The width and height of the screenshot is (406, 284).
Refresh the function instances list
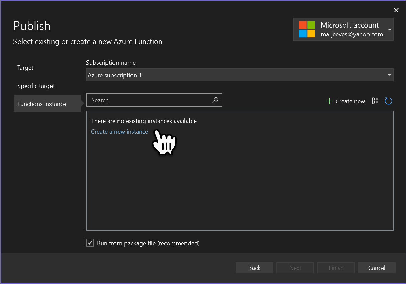[388, 101]
